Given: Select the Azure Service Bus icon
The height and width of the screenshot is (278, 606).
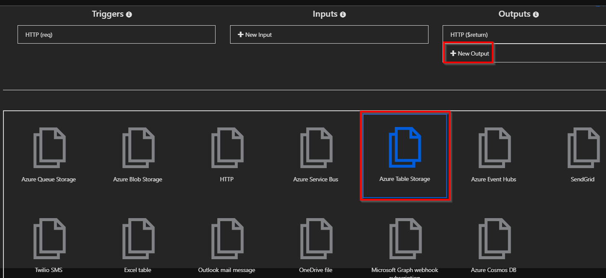Looking at the screenshot, I should (316, 148).
